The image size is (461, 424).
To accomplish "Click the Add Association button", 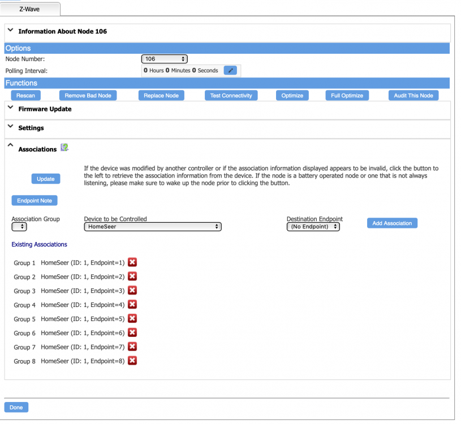I will (392, 223).
